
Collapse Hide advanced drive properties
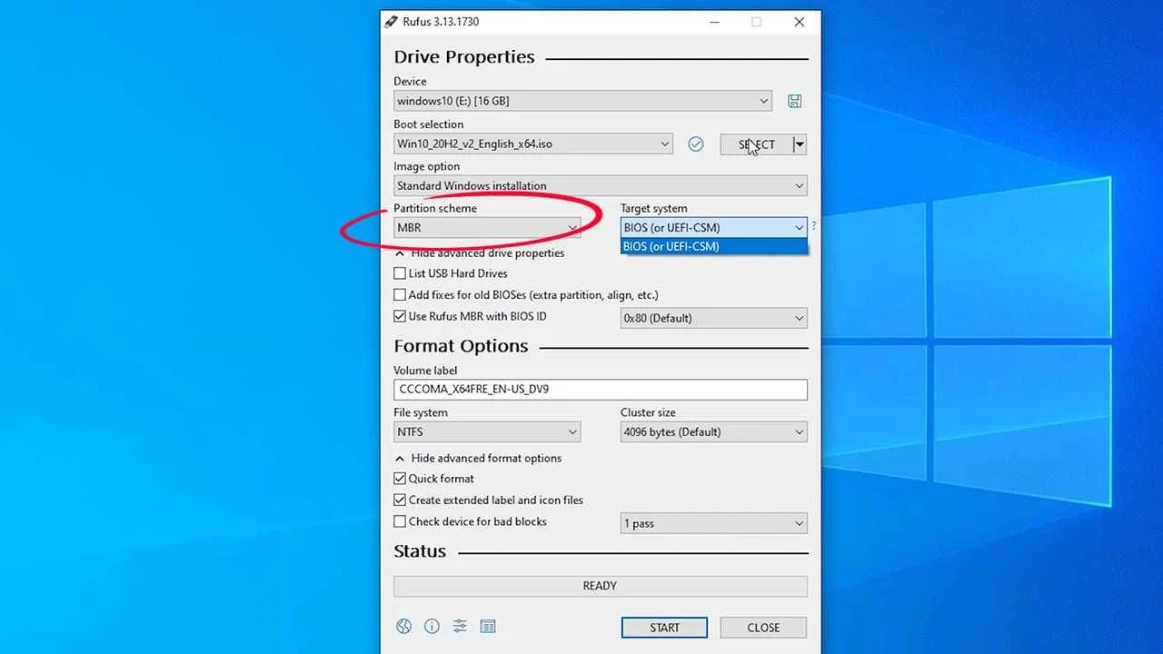(480, 253)
